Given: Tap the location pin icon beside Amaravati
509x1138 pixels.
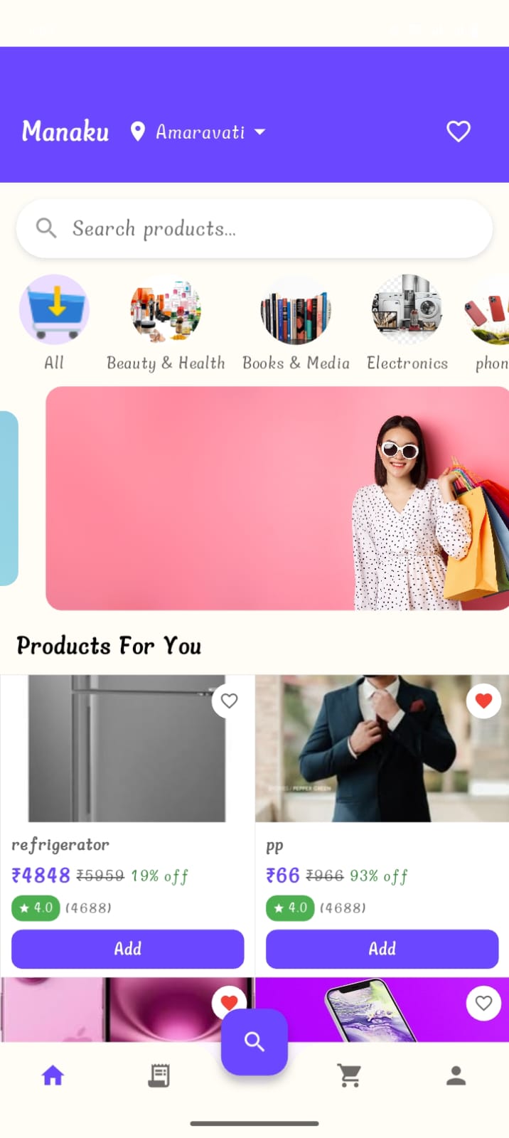Looking at the screenshot, I should 138,132.
